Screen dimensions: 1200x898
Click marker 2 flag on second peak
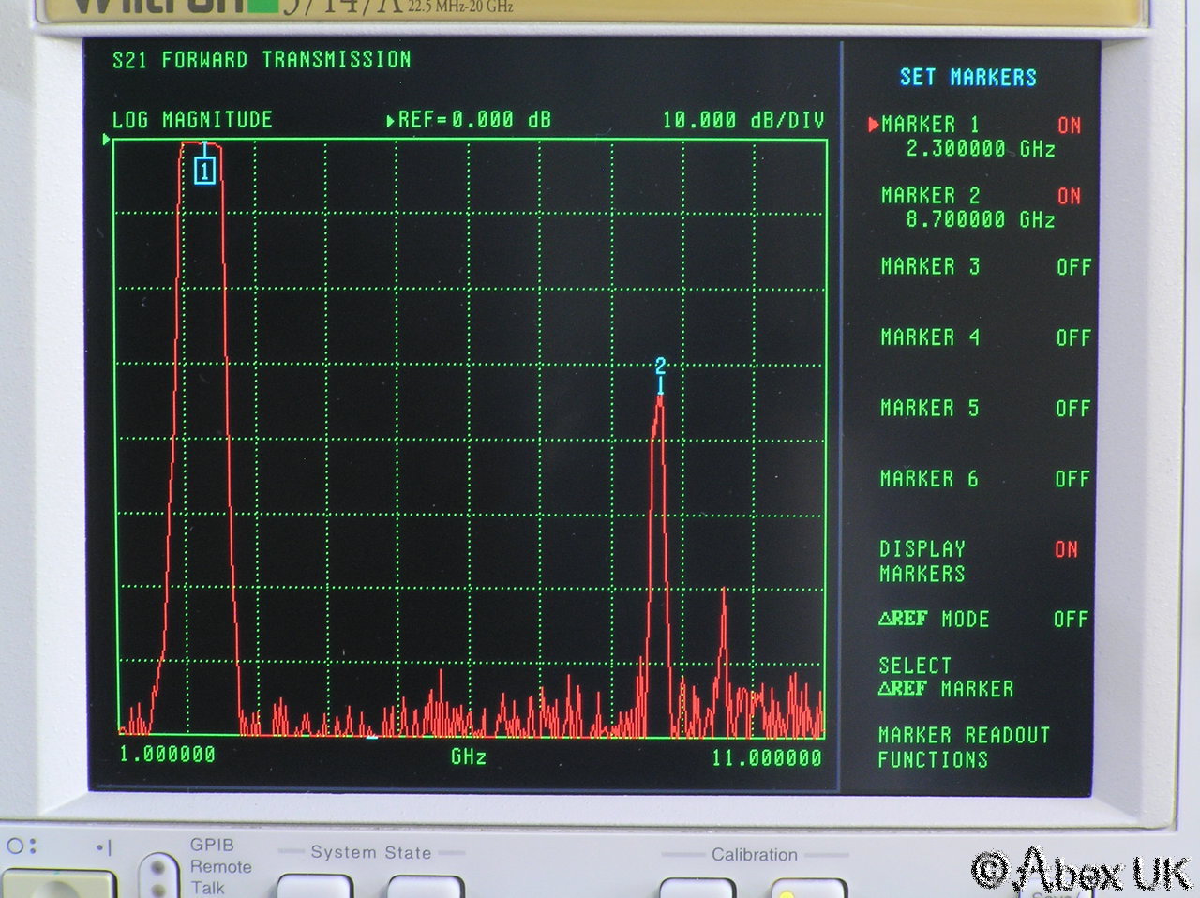[660, 367]
